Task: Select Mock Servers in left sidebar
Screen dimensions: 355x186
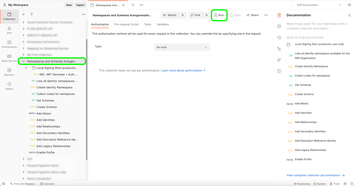Action: [9, 59]
